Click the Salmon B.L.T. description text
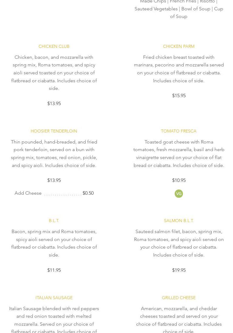Image resolution: width=233 pixels, height=333 pixels. tap(179, 243)
